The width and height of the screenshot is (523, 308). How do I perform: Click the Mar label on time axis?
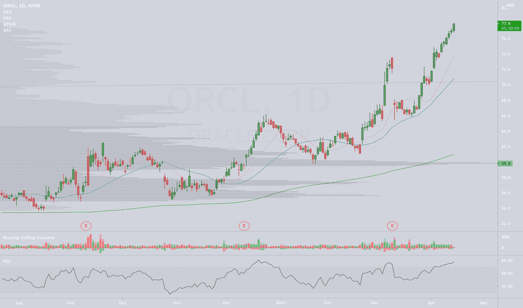(374, 303)
